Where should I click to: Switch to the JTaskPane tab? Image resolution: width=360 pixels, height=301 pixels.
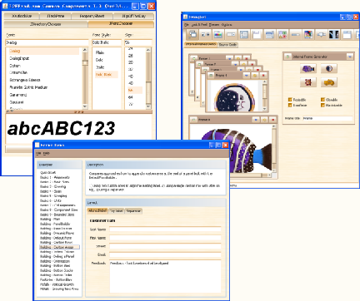click(56, 16)
